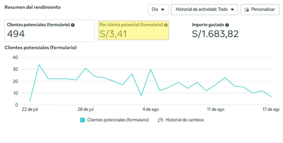Open the Día granularity dropdown
The height and width of the screenshot is (143, 283).
[x=158, y=9]
